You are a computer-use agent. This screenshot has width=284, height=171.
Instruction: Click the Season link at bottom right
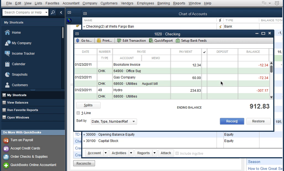pyautogui.click(x=254, y=162)
